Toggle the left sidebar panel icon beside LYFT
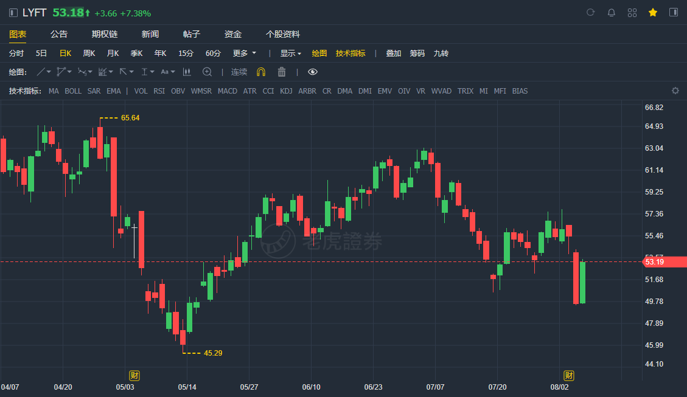 13,13
